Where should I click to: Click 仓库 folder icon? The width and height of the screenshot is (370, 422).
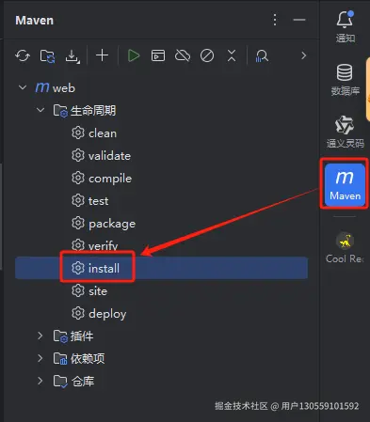[x=60, y=382]
